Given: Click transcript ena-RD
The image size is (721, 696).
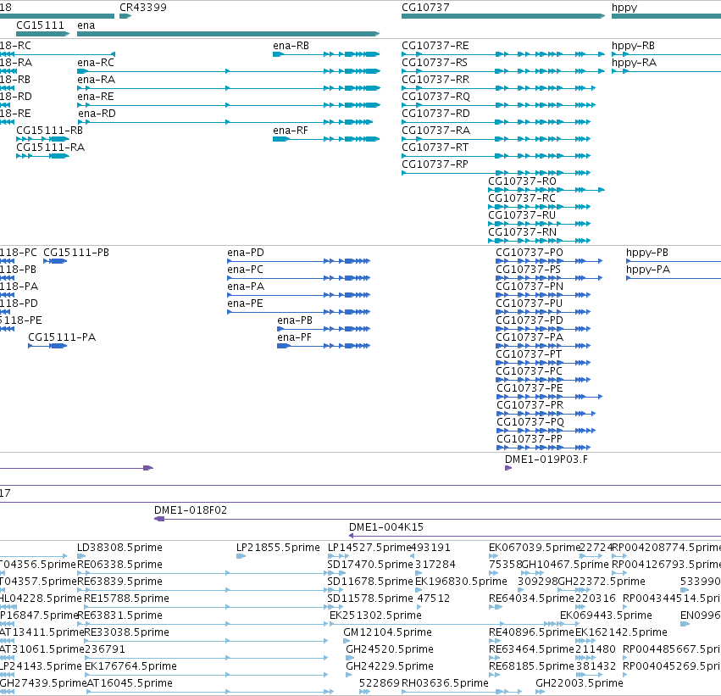Looking at the screenshot, I should tap(225, 122).
